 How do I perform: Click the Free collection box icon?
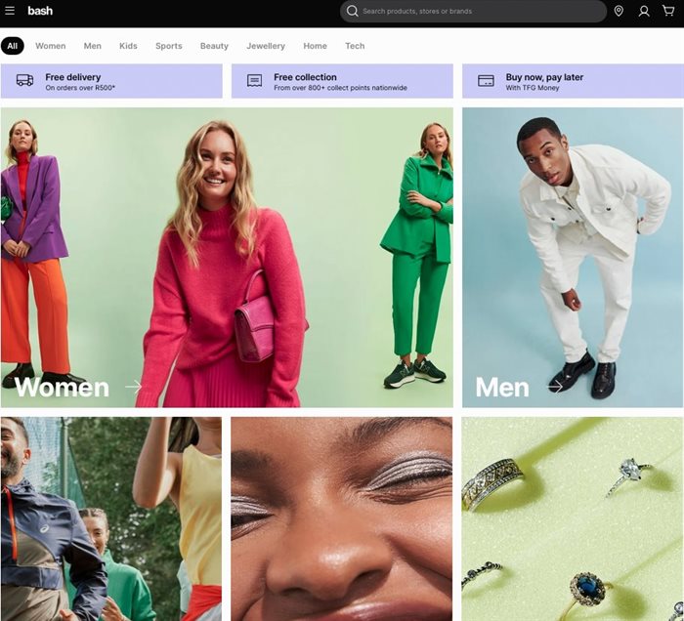pos(254,81)
